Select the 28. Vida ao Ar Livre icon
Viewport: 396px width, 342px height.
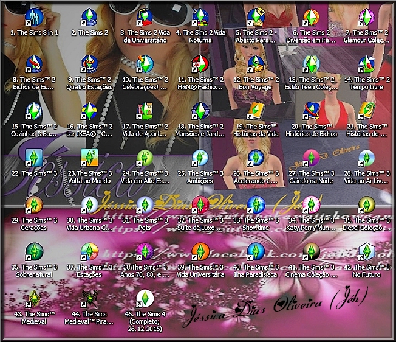367,158
